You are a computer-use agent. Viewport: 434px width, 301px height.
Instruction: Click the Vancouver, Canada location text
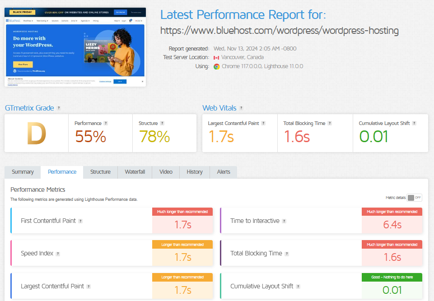(243, 57)
